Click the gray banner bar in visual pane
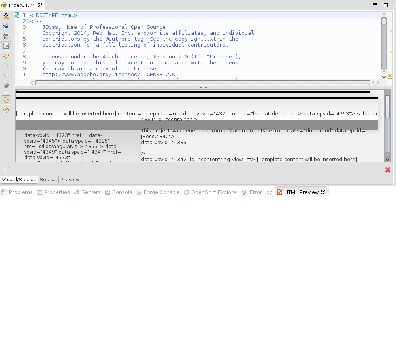 [x=197, y=125]
